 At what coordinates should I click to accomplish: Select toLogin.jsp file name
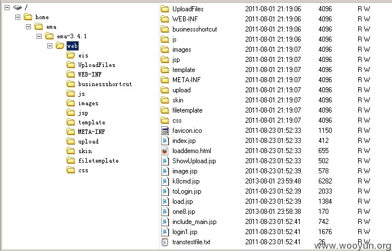click(x=187, y=191)
